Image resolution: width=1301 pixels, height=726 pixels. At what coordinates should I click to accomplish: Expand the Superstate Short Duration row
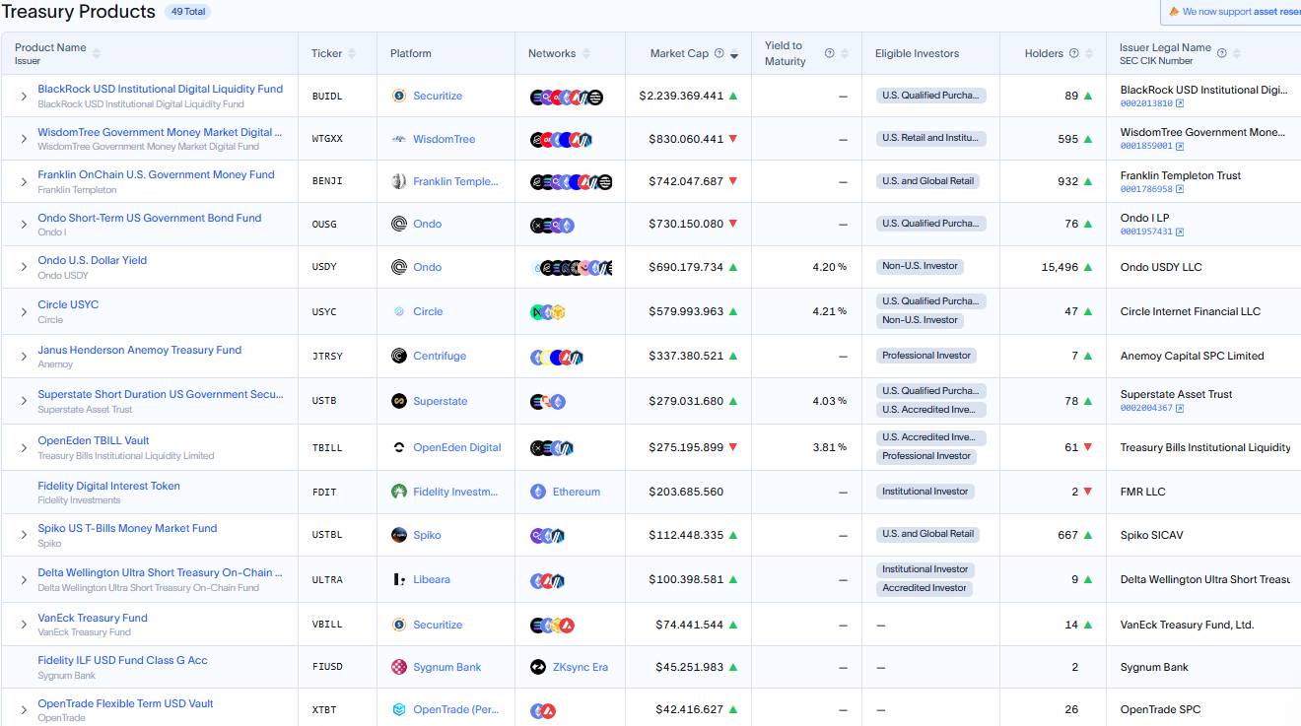coord(24,401)
